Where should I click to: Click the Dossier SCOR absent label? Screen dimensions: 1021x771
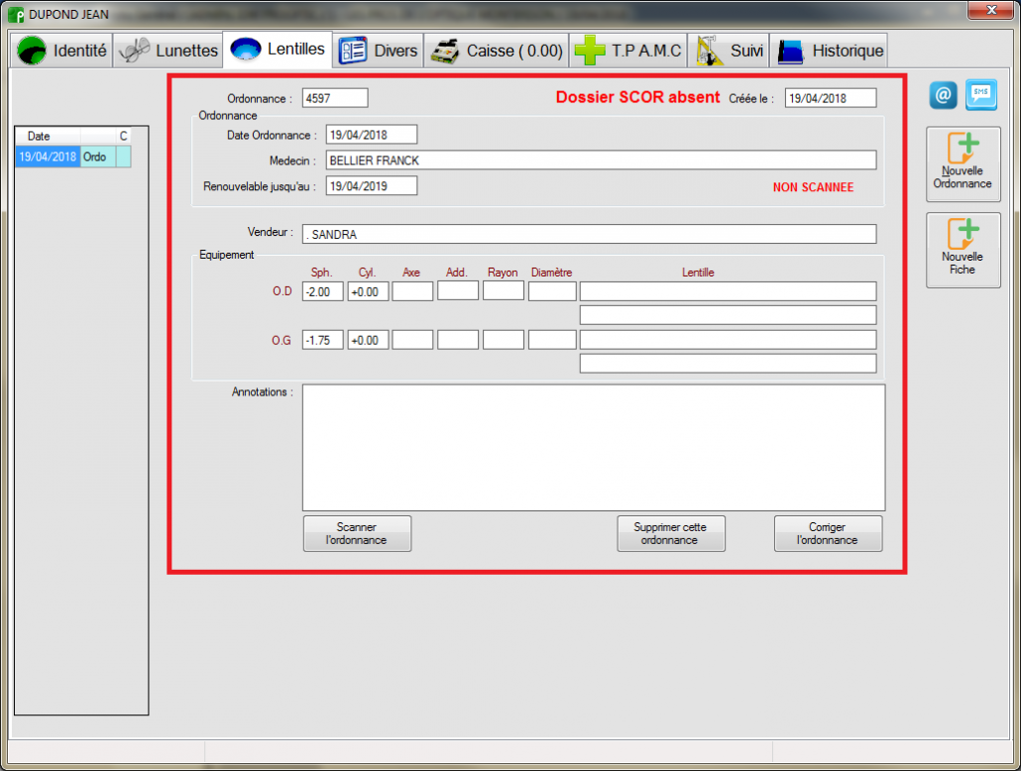click(637, 98)
